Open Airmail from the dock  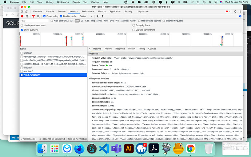pyautogui.click(x=67, y=149)
